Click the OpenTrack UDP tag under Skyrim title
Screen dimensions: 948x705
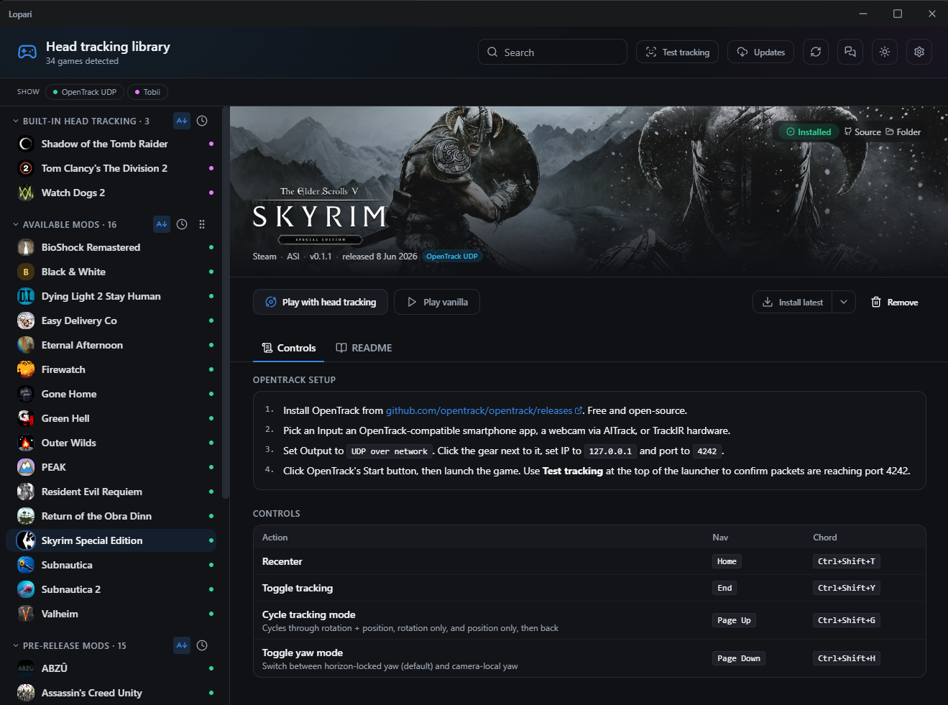(452, 257)
